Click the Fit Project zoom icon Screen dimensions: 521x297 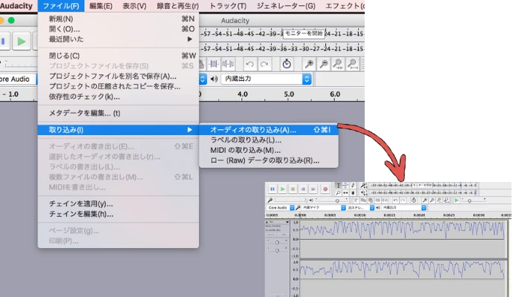click(x=353, y=64)
